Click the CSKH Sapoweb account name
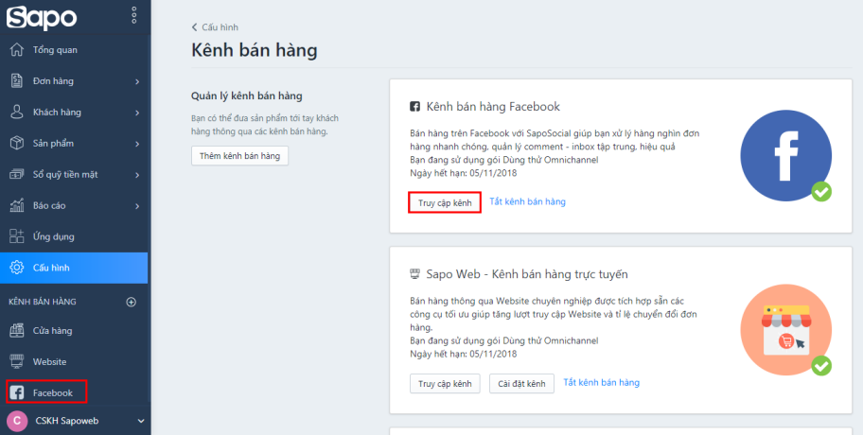This screenshot has width=863, height=435. (67, 421)
